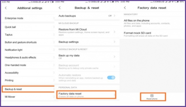Tap back arrow on Backup & reset

point(60,8)
